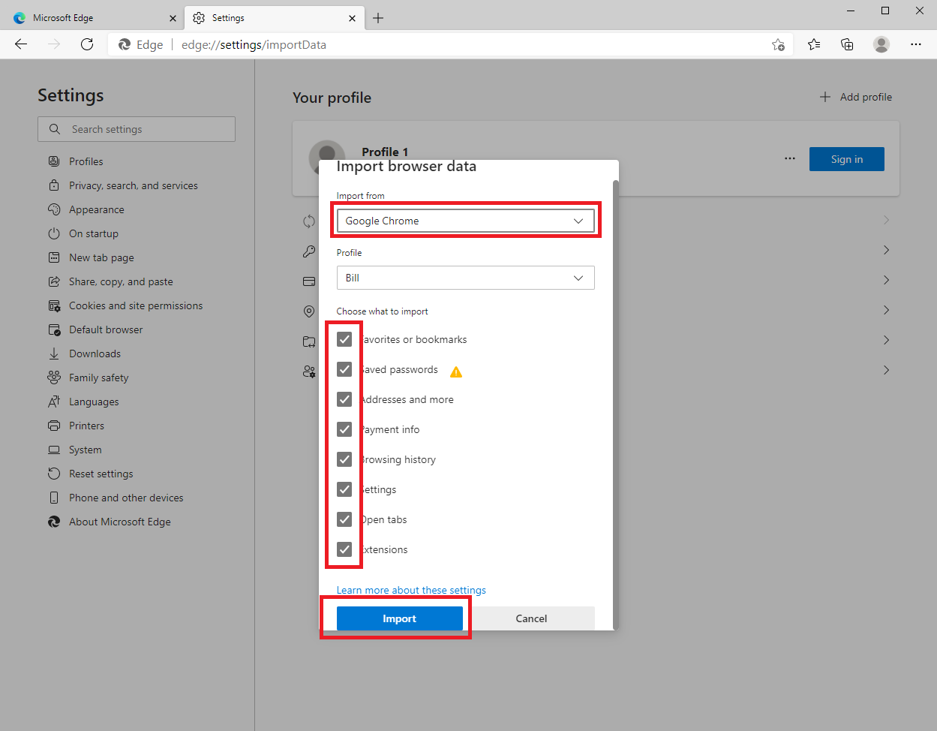Click the profile avatar in toolbar

pyautogui.click(x=881, y=44)
